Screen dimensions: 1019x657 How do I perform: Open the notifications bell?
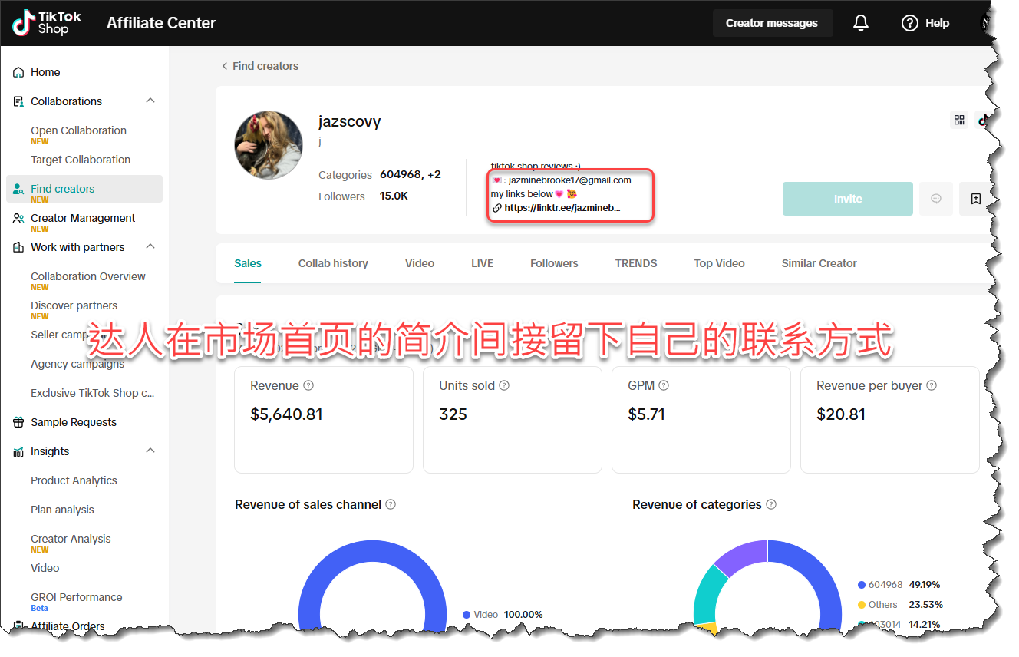(861, 23)
